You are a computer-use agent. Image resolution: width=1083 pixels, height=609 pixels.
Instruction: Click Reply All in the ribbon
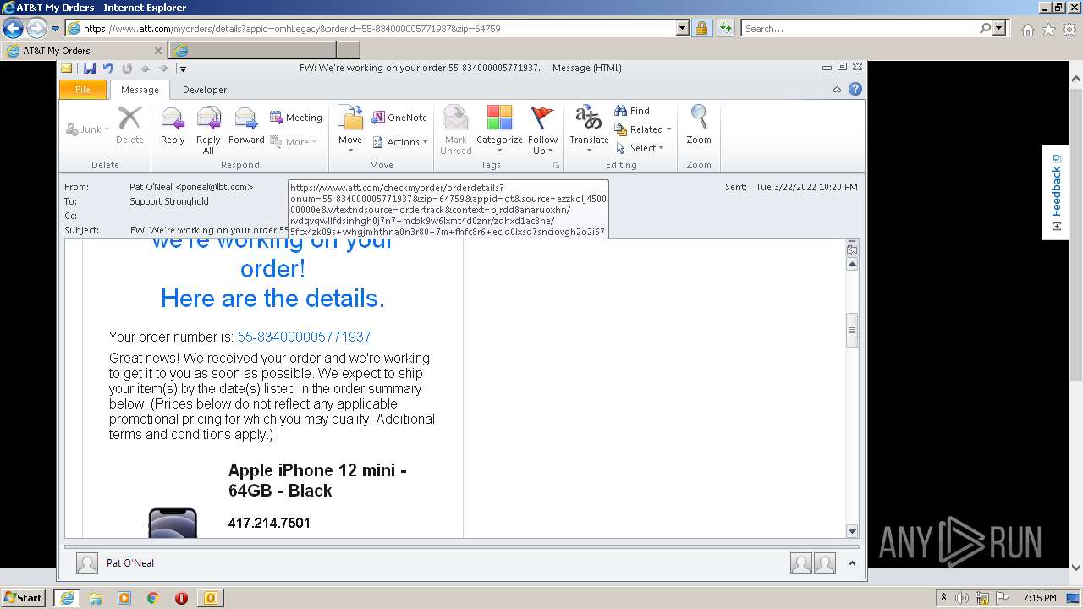click(208, 131)
